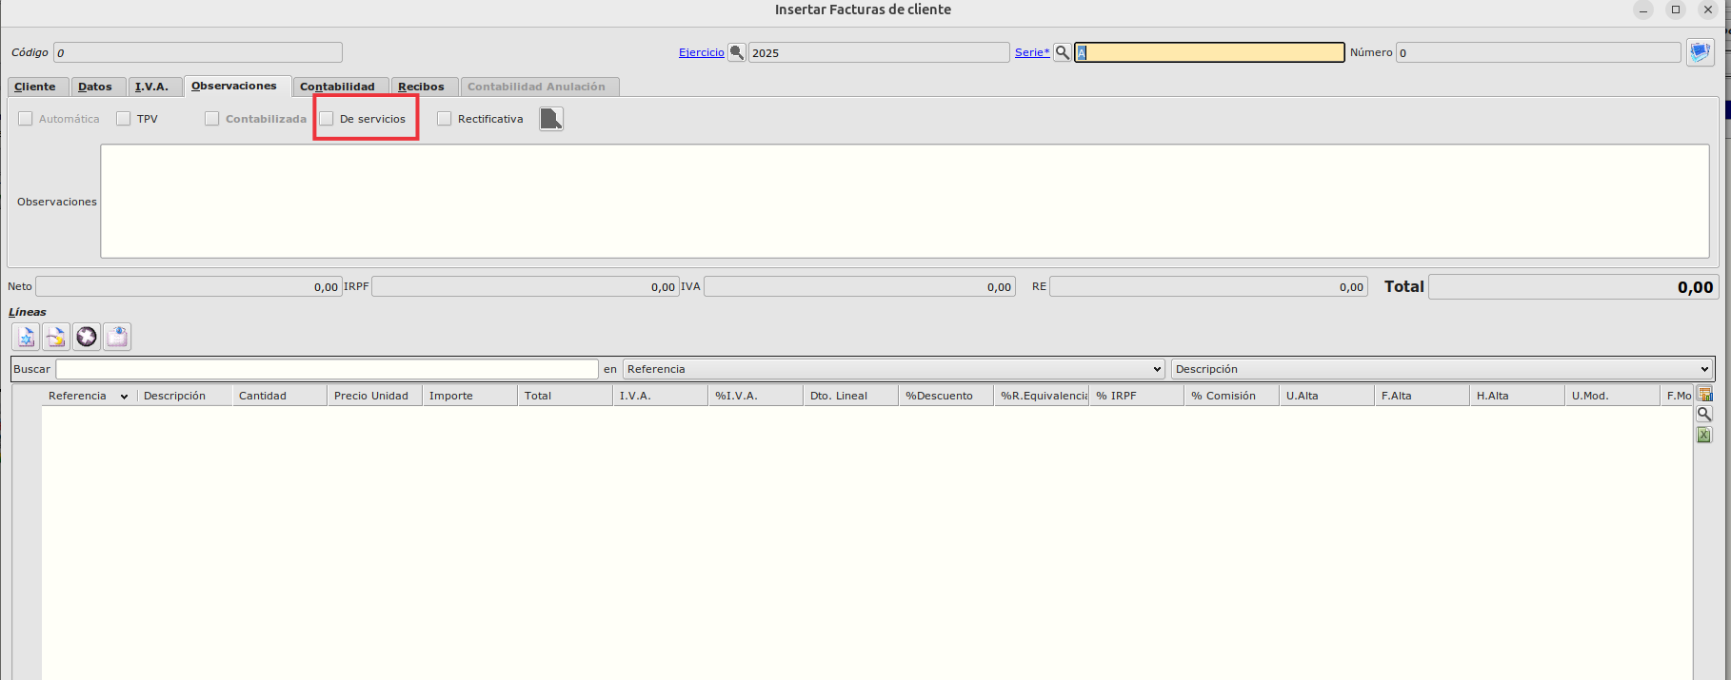Viewport: 1731px width, 680px height.
Task: Click the round dark icon in Líneas toolbar
Action: point(87,337)
